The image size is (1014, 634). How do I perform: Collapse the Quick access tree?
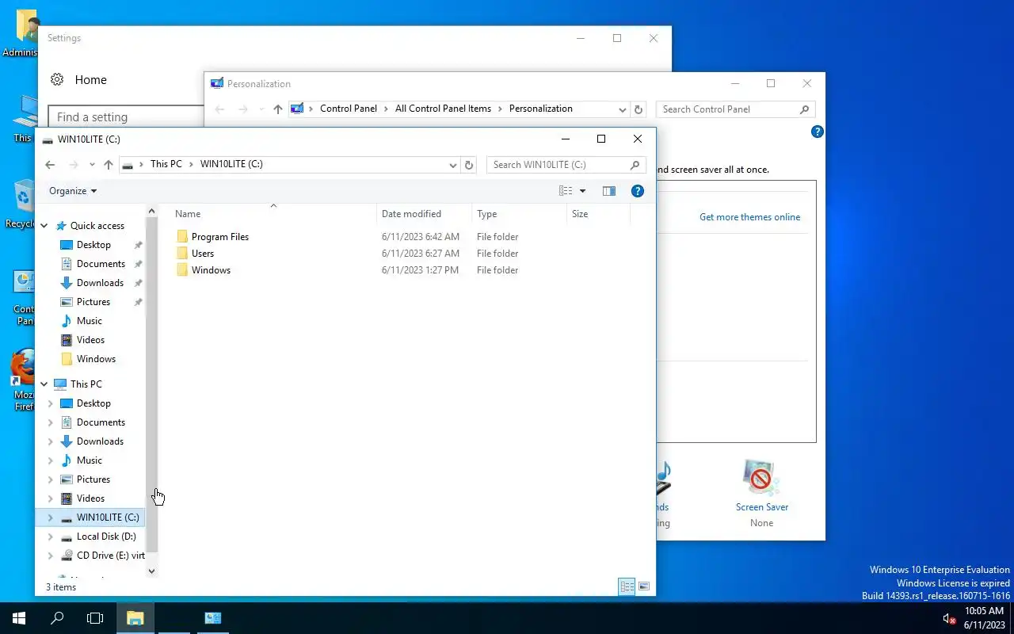[44, 226]
